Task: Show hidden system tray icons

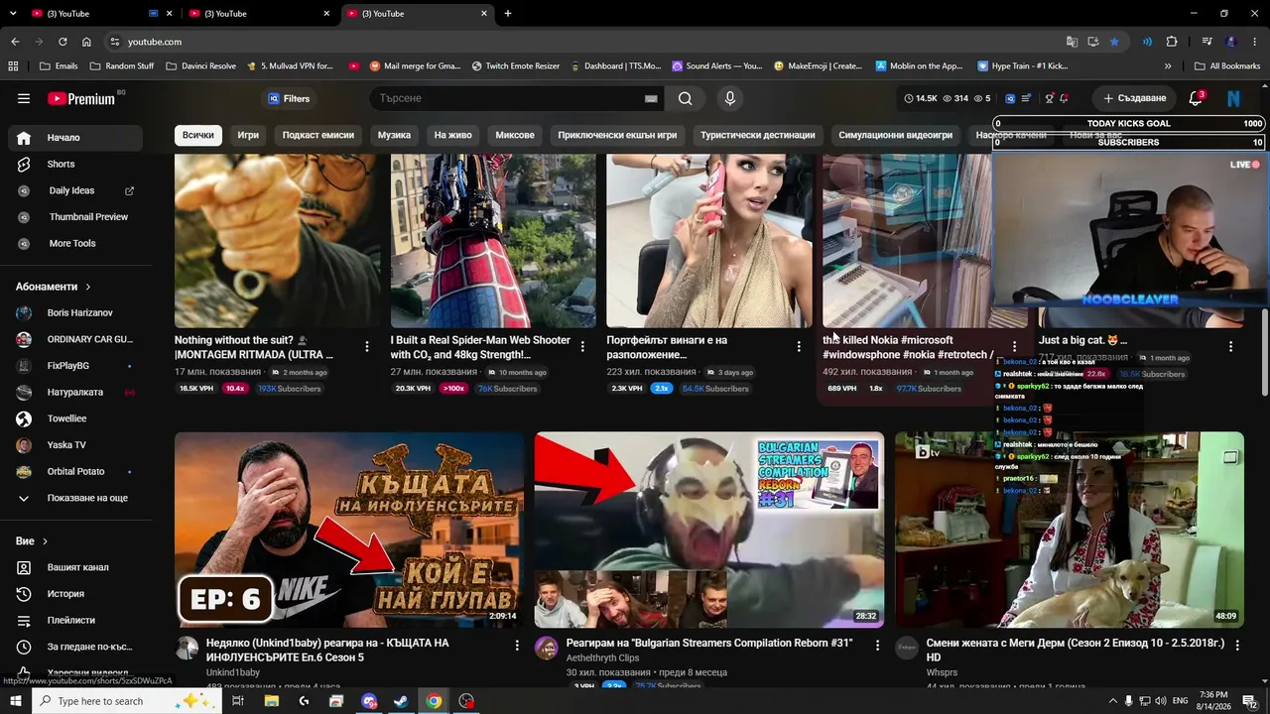Action: pos(1112,701)
